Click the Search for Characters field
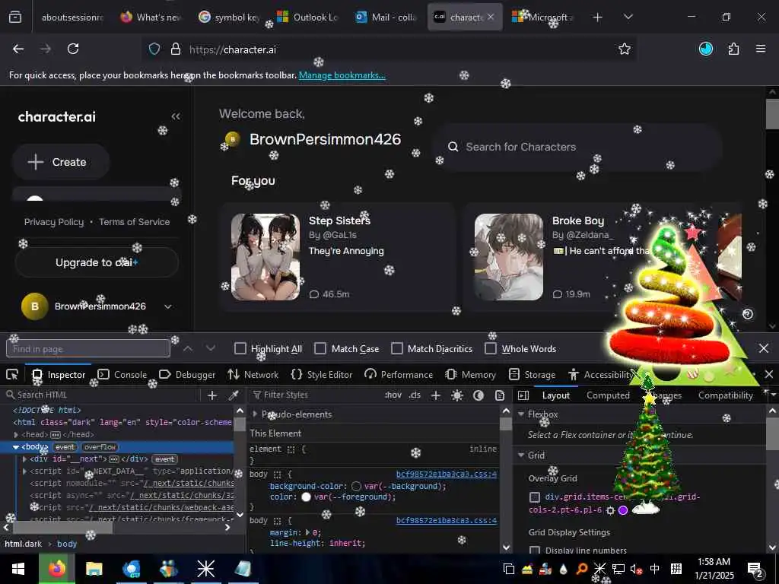This screenshot has width=779, height=584. [x=577, y=147]
